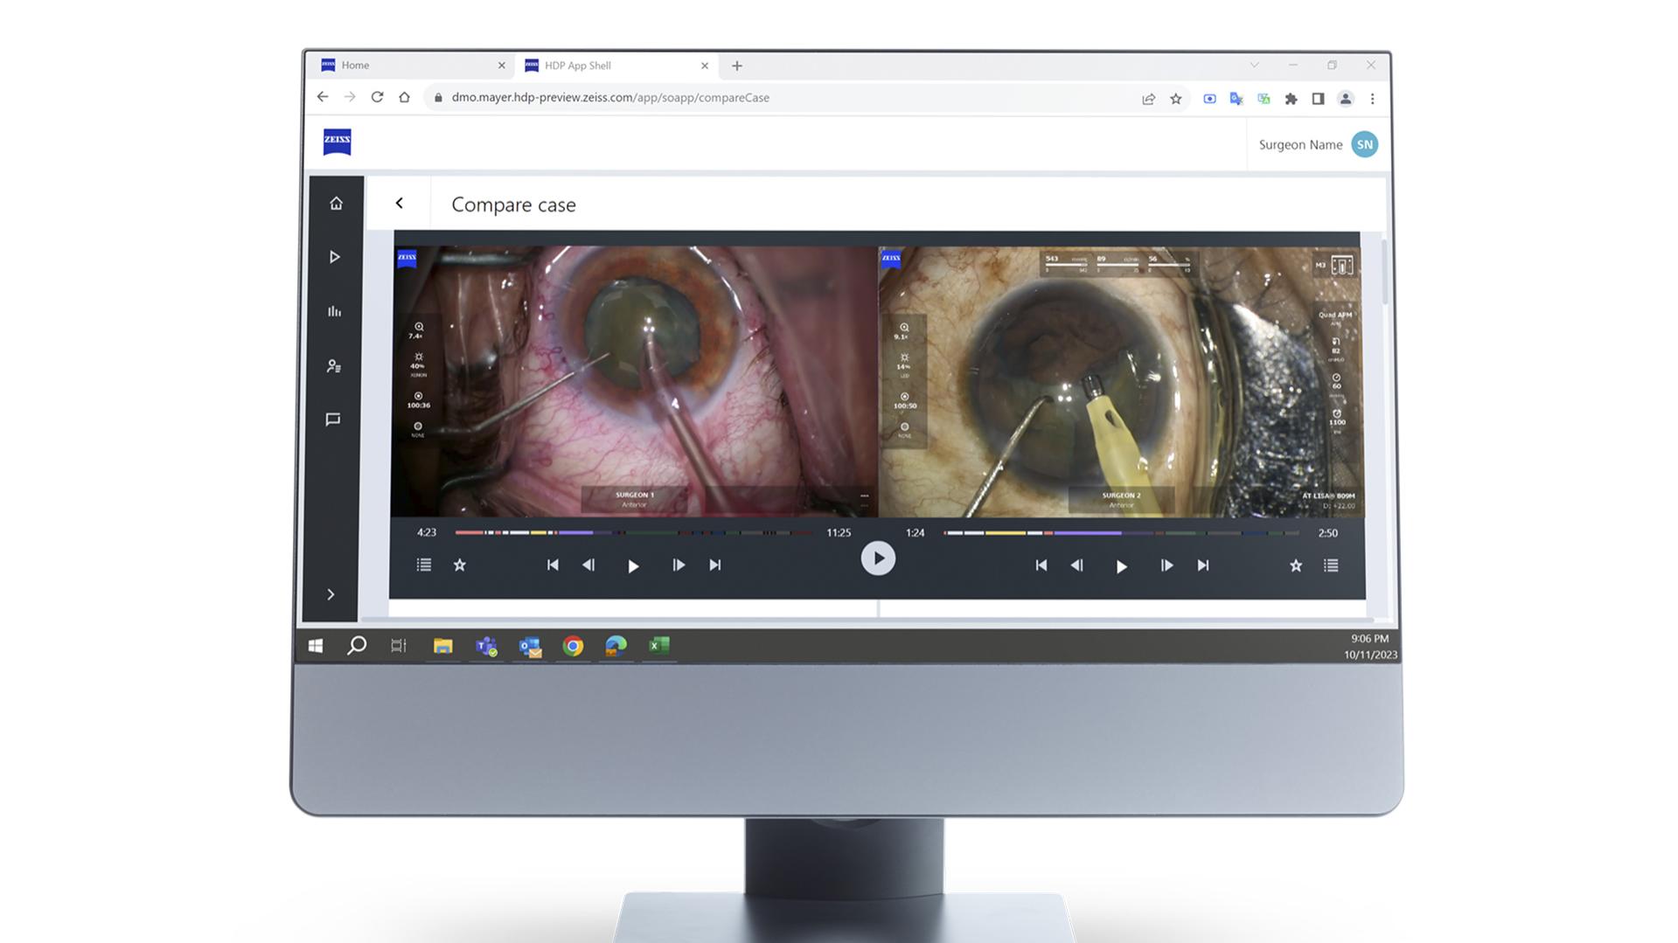Image resolution: width=1678 pixels, height=943 pixels.
Task: Click the share page icon in address bar
Action: click(1148, 99)
